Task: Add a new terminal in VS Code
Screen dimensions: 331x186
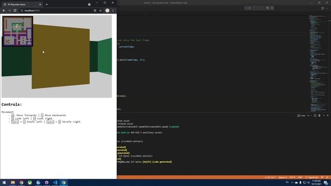Action: click(x=308, y=116)
